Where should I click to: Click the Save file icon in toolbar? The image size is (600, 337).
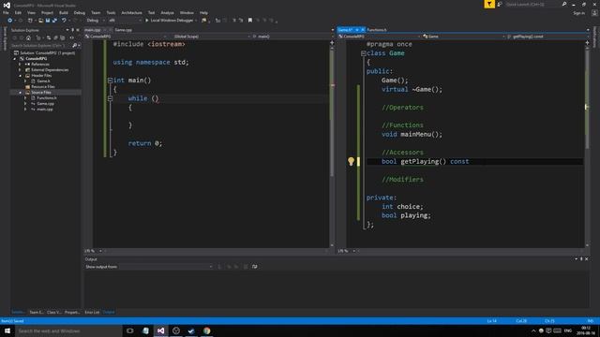48,21
